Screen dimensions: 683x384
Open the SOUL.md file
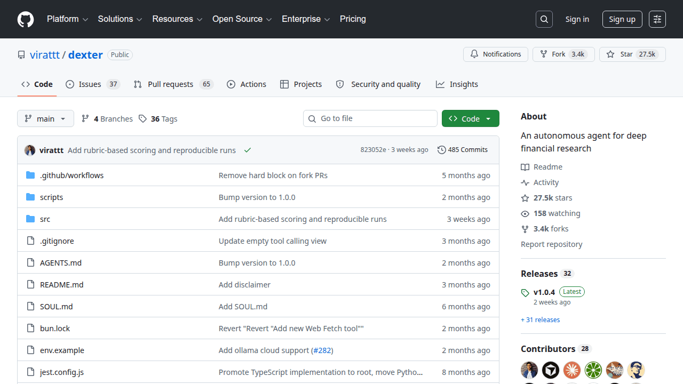57,307
